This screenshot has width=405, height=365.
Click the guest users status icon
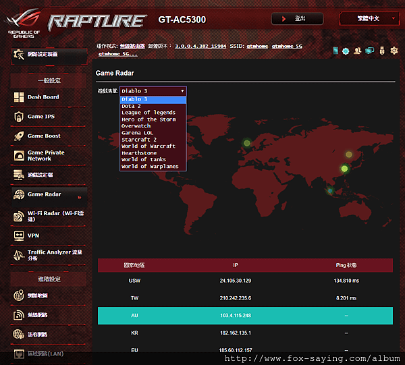(x=358, y=51)
